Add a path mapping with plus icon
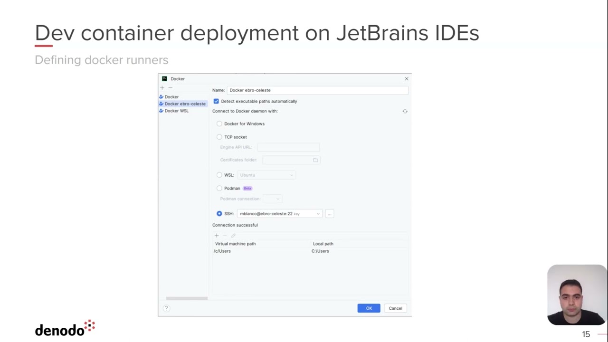The width and height of the screenshot is (608, 342). [217, 236]
